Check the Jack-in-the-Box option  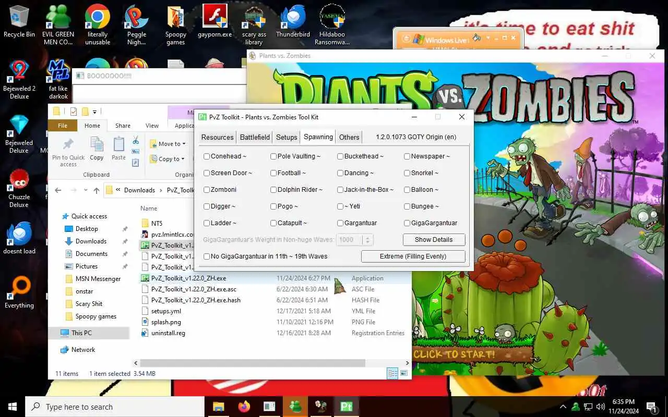340,190
